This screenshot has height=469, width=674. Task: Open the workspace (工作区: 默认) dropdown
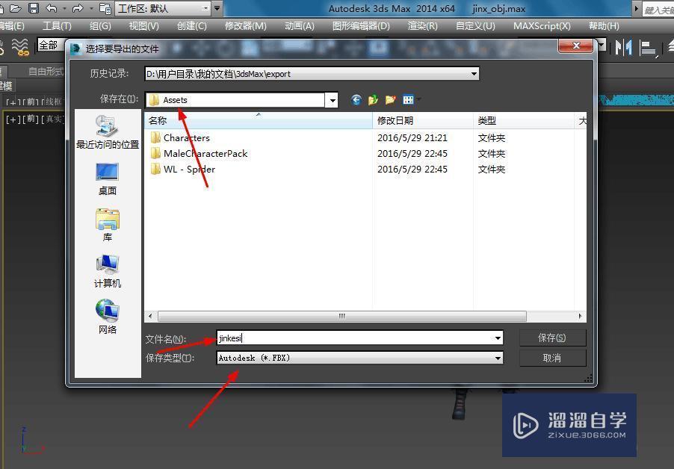164,9
